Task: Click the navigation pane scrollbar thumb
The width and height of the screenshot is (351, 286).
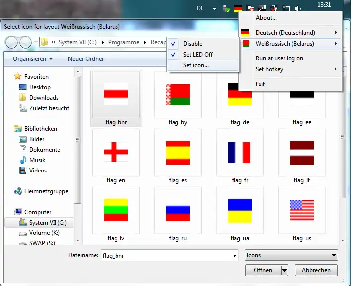Action: (x=77, y=140)
